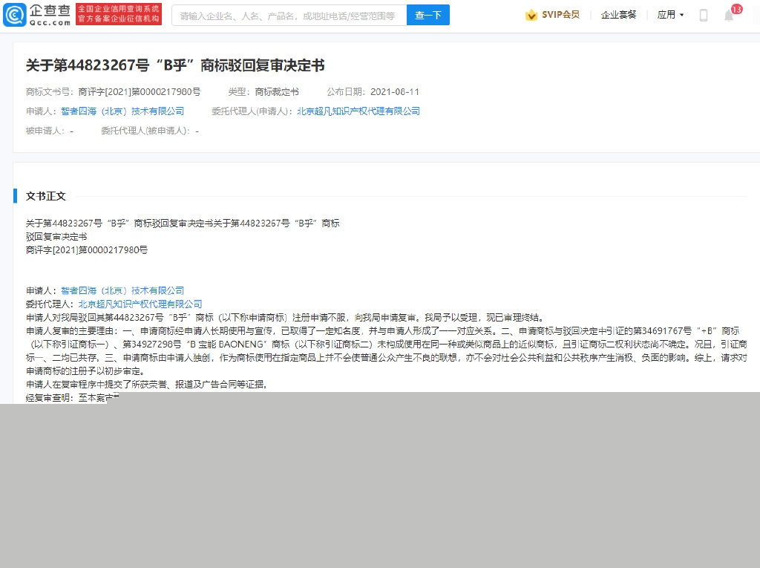This screenshot has width=760, height=568.
Task: Open applicant 智者四海 link in header
Action: pos(122,111)
